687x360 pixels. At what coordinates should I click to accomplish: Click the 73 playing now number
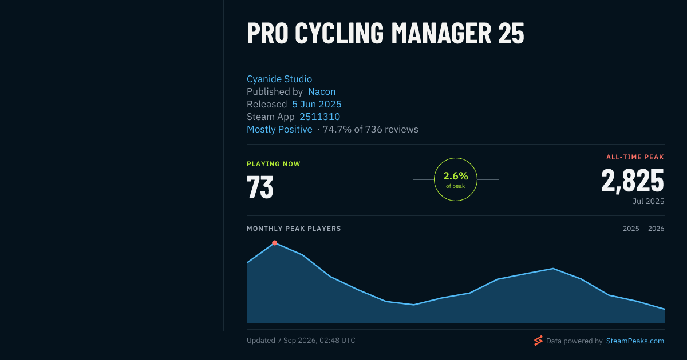click(x=260, y=187)
